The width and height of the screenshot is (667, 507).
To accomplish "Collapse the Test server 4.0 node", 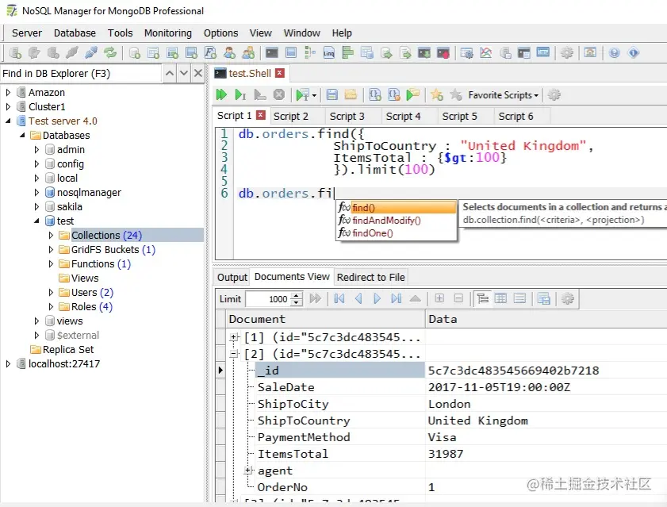I will [x=8, y=121].
